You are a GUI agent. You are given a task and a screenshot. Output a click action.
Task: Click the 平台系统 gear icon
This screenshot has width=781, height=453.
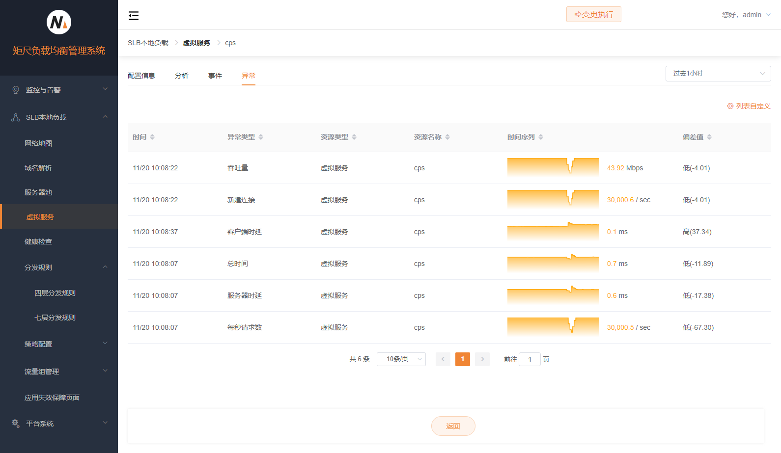click(x=16, y=423)
